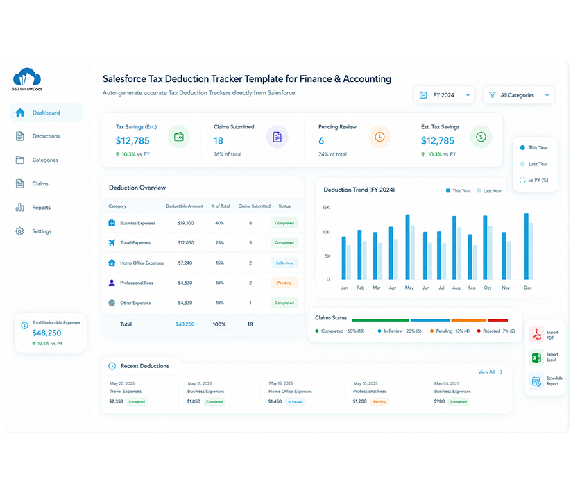Click the Export Excel icon

click(x=536, y=358)
